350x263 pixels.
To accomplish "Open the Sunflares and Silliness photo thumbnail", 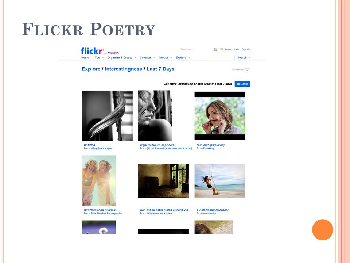I will click(99, 181).
